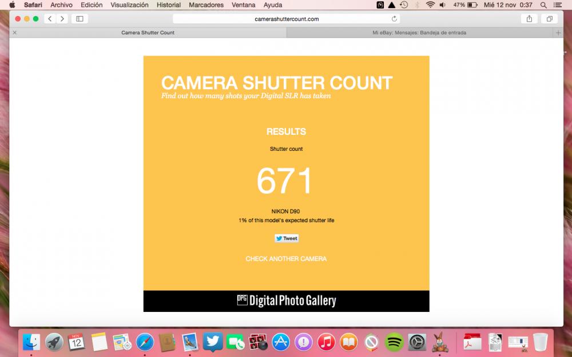Open Twitter from the Dock
The image size is (572, 357).
tap(213, 342)
